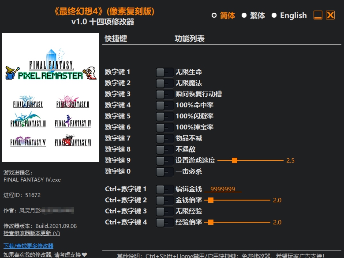Click the game speed slider handle
The width and height of the screenshot is (344, 258).
click(235, 160)
